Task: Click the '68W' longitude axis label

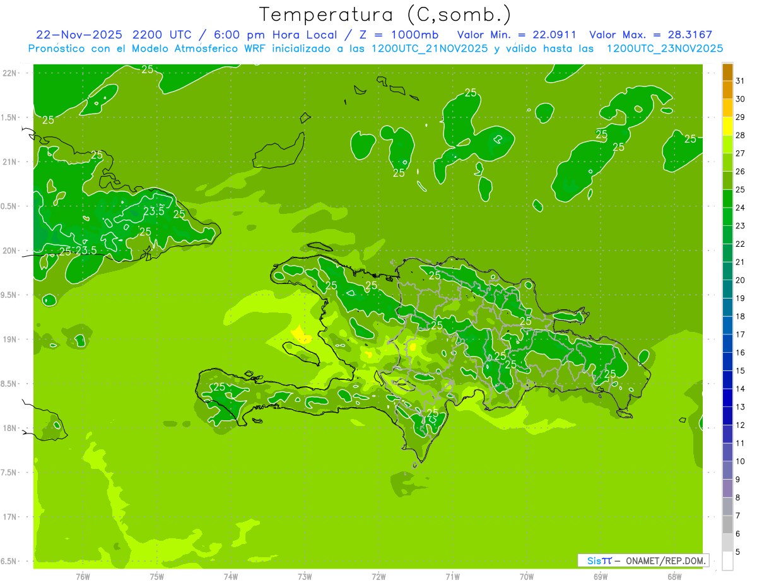Action: click(x=674, y=577)
